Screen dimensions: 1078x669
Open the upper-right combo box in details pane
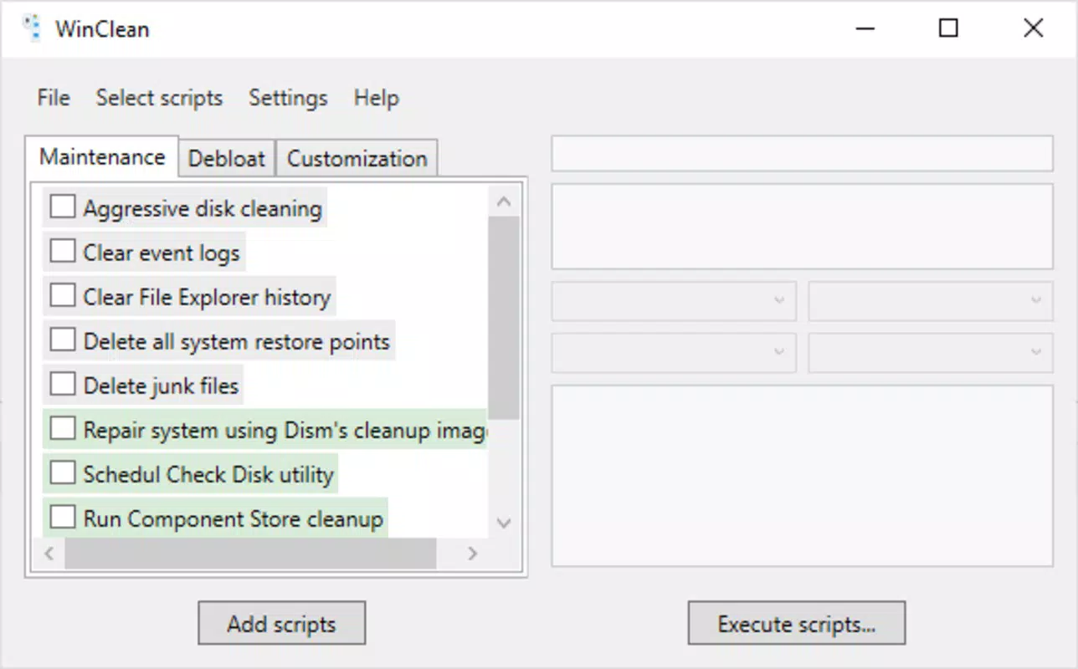pyautogui.click(x=931, y=301)
